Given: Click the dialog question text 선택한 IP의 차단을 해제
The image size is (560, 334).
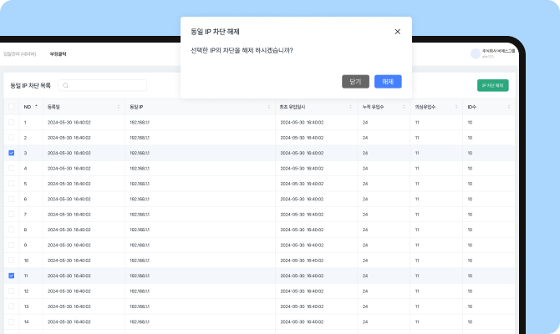Looking at the screenshot, I should tap(242, 51).
